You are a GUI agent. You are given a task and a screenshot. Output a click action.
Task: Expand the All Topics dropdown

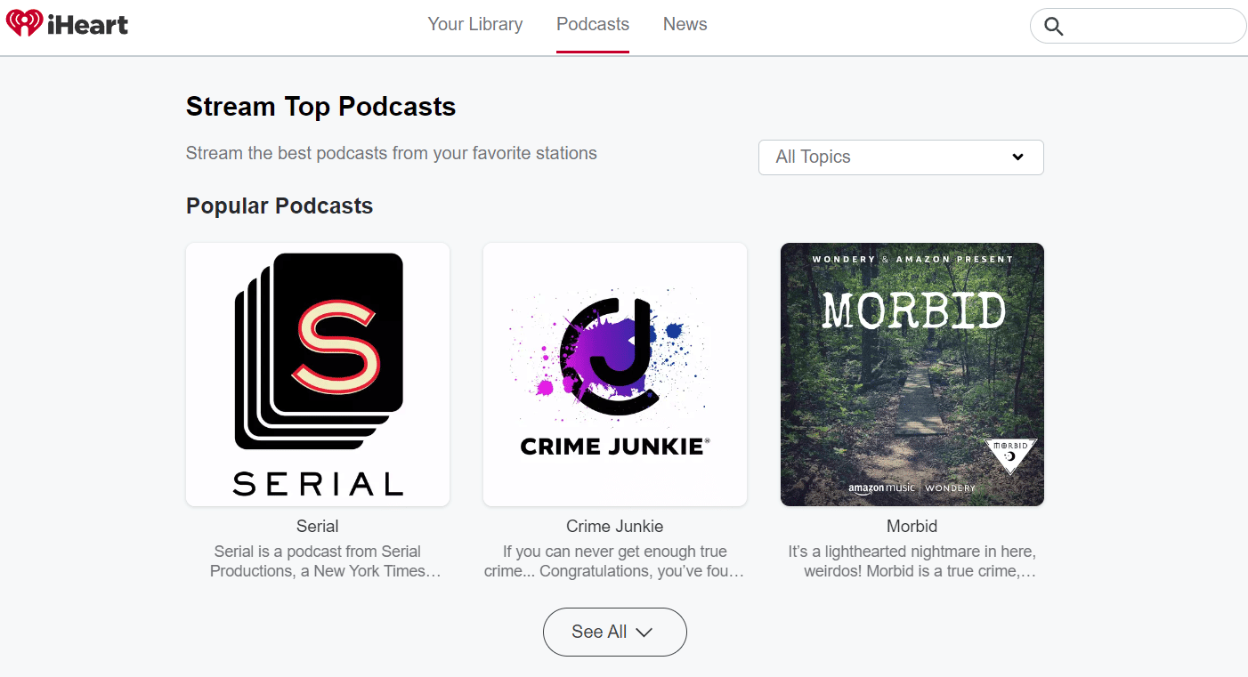[901, 157]
